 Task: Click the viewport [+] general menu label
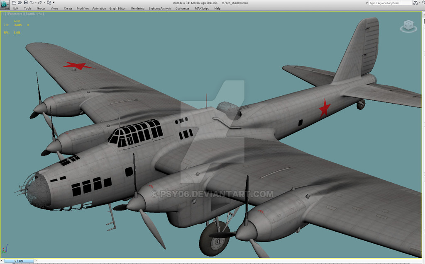[4, 14]
